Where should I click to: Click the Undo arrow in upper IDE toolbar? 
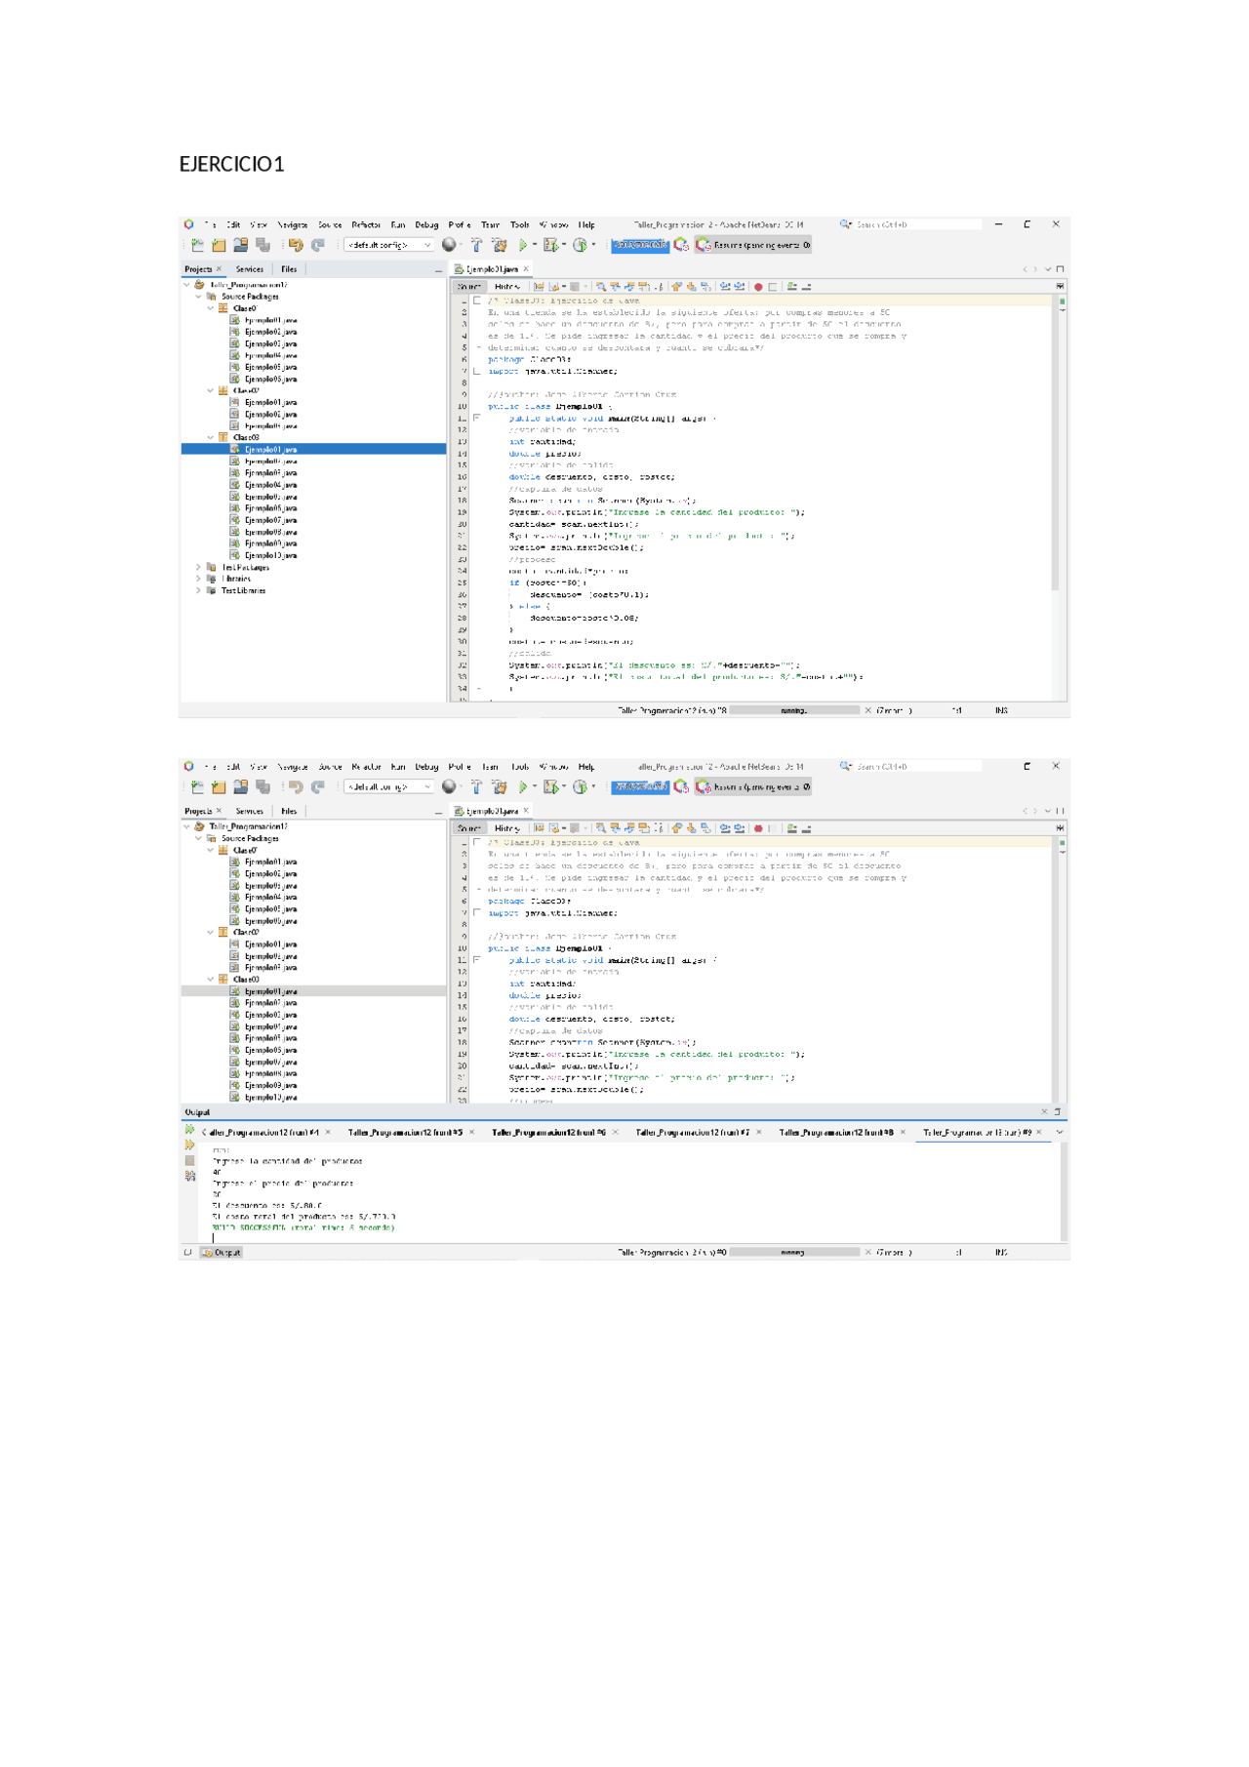[x=296, y=245]
